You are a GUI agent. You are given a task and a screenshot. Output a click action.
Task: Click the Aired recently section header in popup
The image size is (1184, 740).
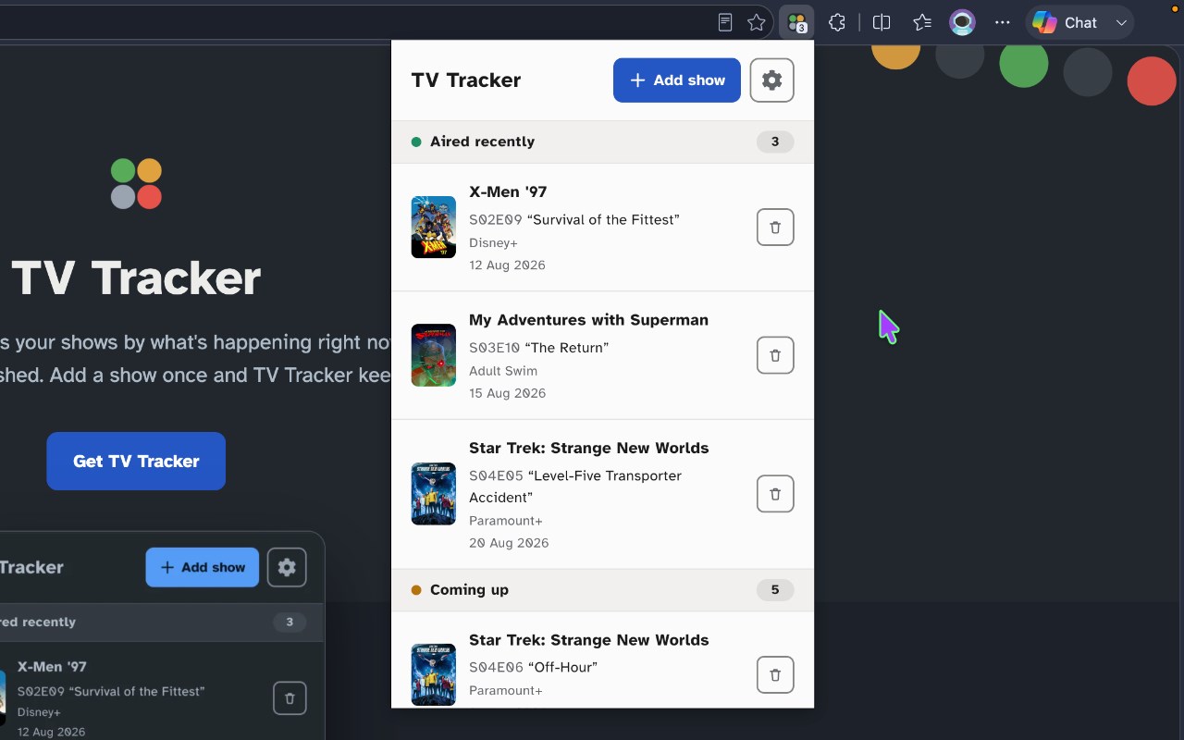(x=603, y=142)
